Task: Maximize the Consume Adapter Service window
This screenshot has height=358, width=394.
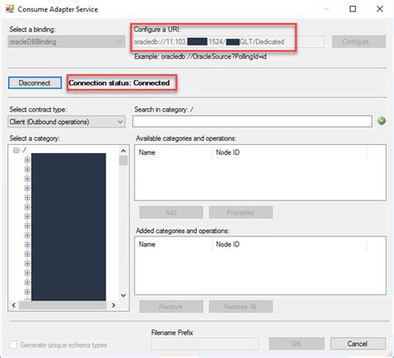Action: pyautogui.click(x=352, y=9)
